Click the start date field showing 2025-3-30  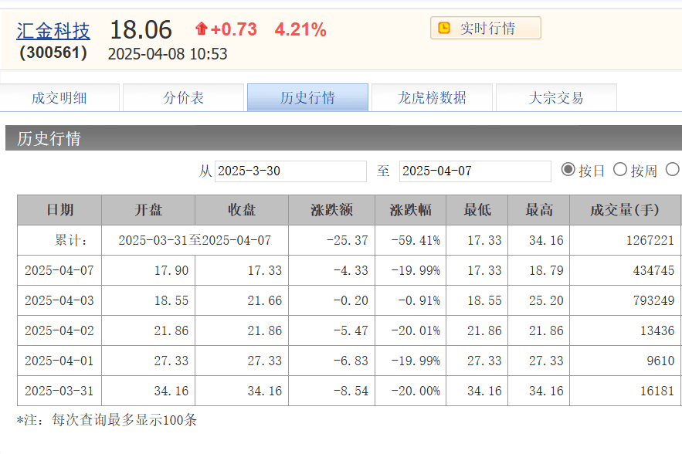point(290,171)
